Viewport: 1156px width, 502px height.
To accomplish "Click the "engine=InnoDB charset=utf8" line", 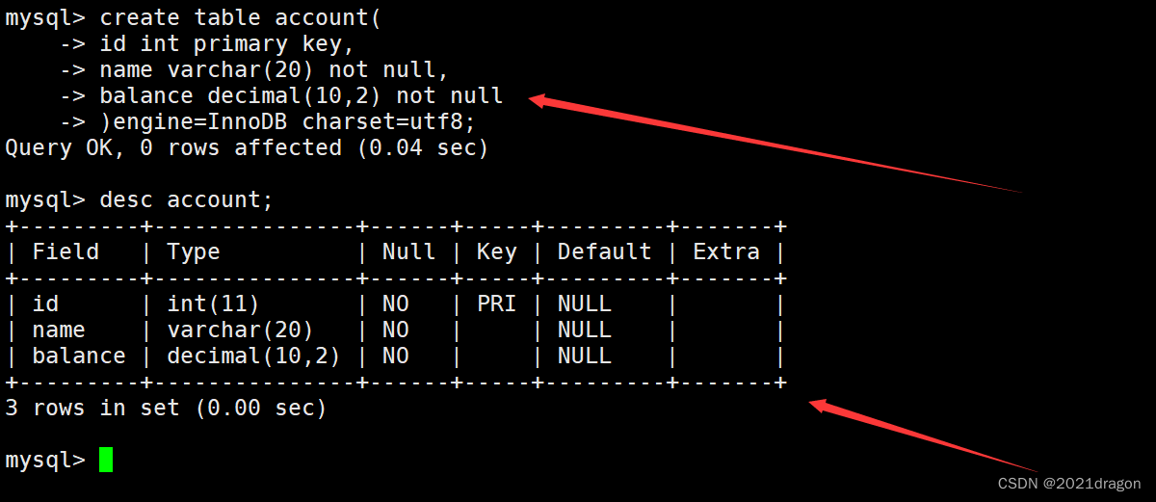I will [x=294, y=121].
